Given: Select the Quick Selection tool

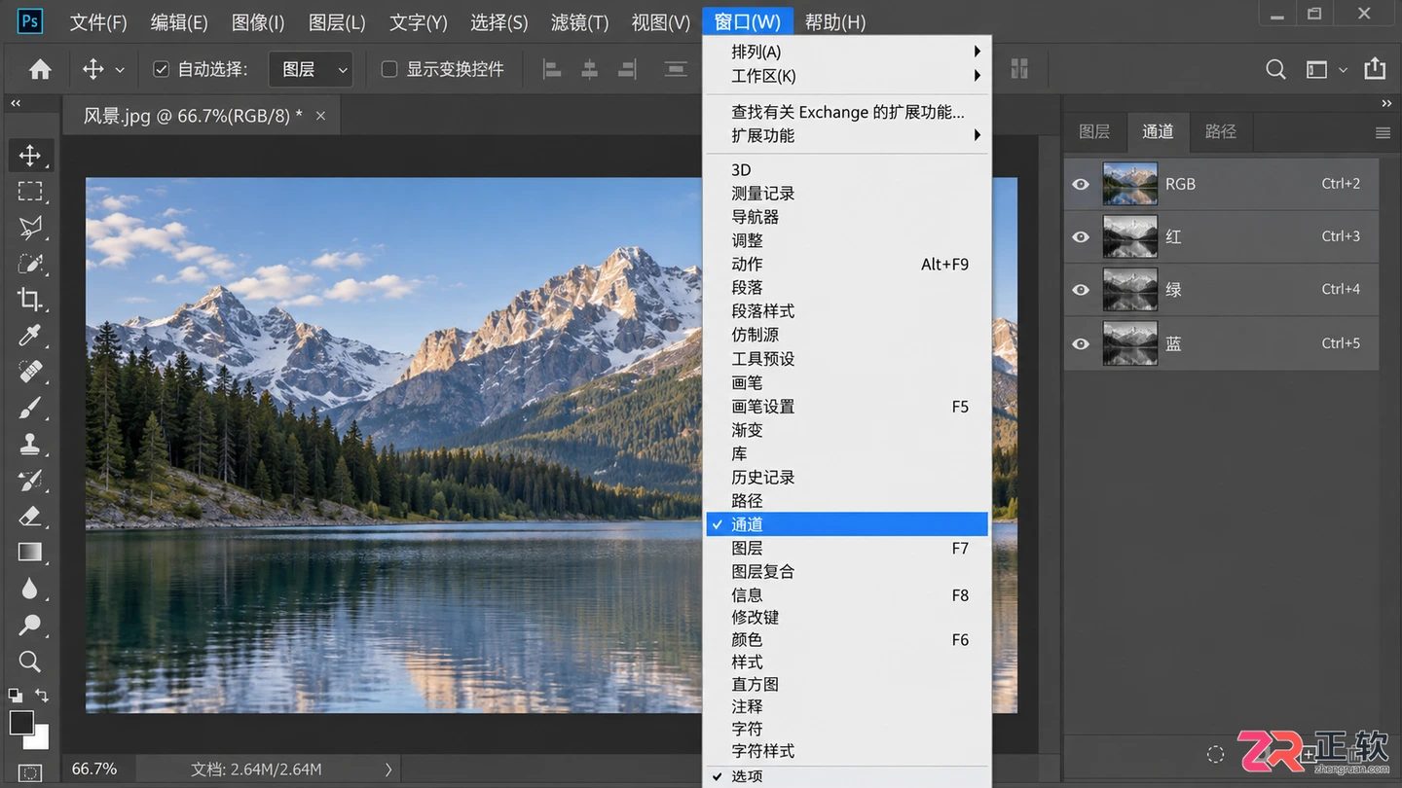Looking at the screenshot, I should point(30,264).
